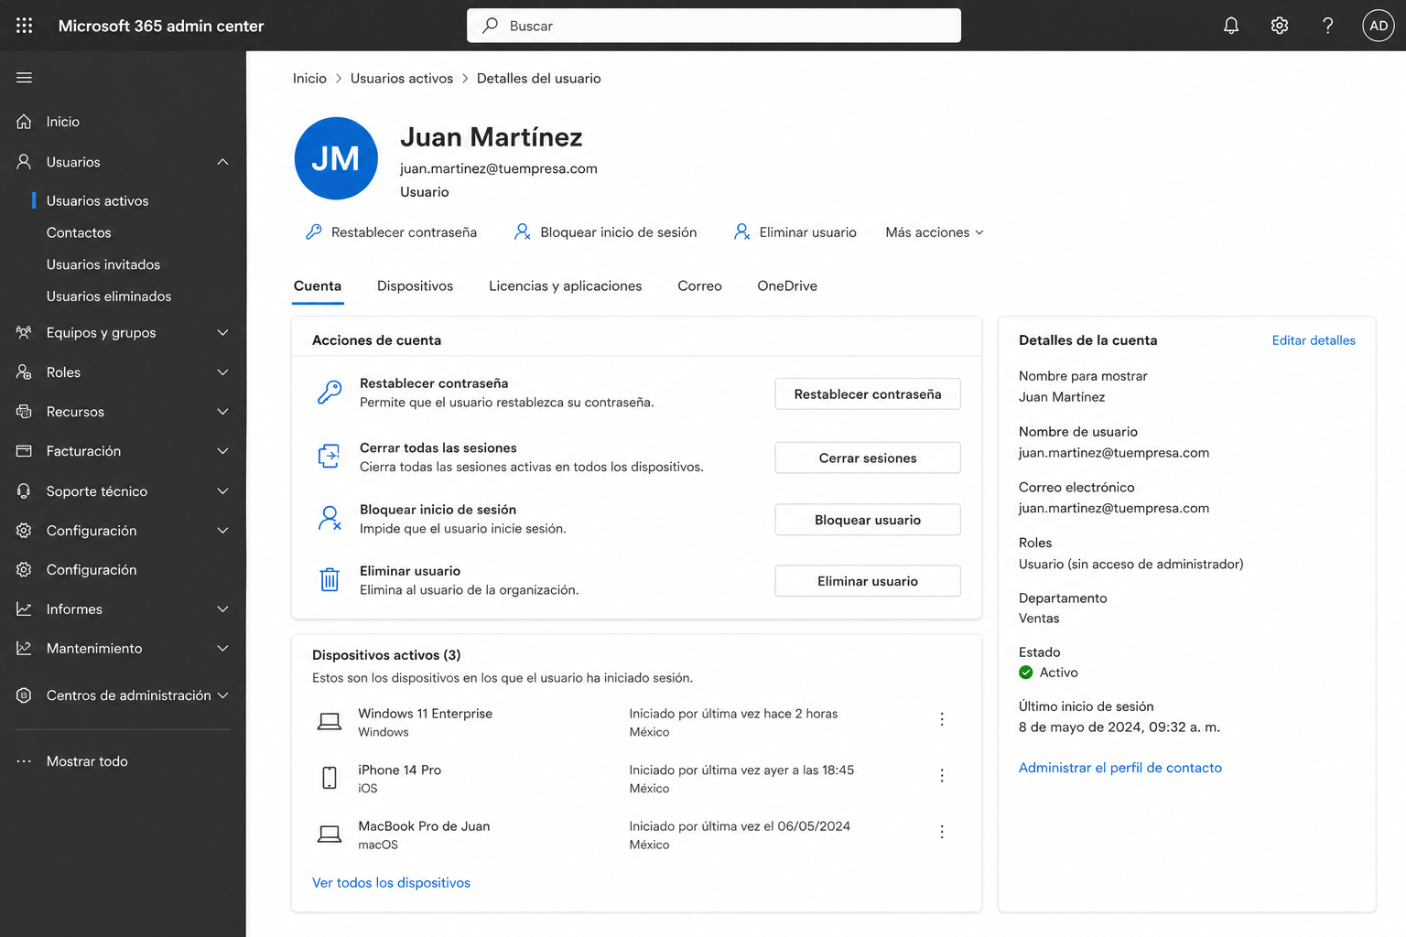Click the Roles icon in sidebar
Viewport: 1406px width, 937px height.
click(25, 372)
